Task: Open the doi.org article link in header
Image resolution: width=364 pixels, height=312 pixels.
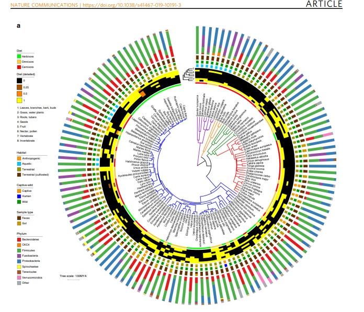Action: 132,5
